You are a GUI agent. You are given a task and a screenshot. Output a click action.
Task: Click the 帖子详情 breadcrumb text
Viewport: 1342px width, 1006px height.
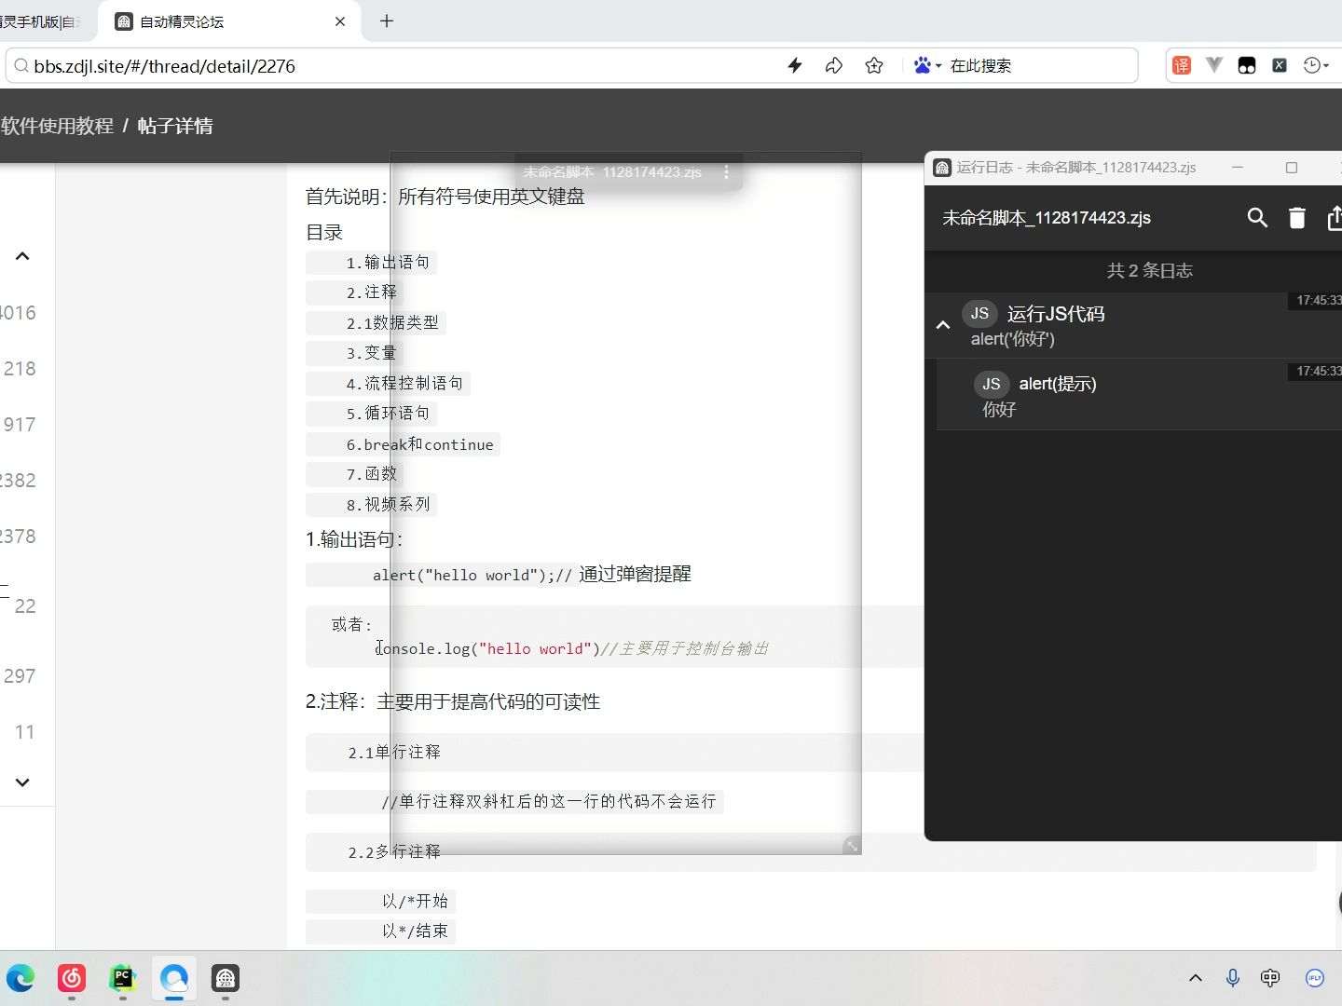(x=175, y=126)
